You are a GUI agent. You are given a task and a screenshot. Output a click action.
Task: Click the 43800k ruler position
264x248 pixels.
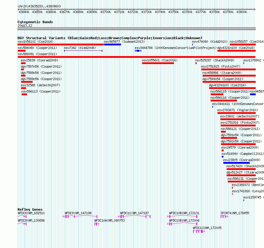point(242,12)
